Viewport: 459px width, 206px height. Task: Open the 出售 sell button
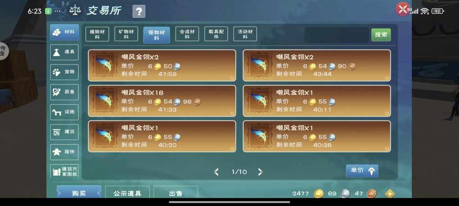pyautogui.click(x=175, y=193)
